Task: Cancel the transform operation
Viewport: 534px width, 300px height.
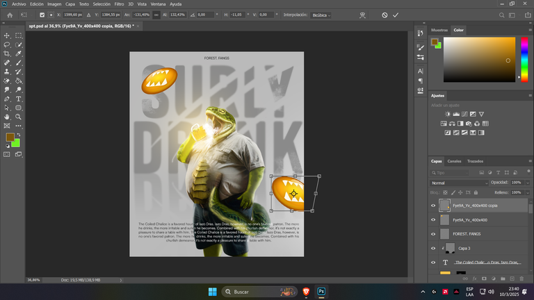Action: click(x=385, y=15)
